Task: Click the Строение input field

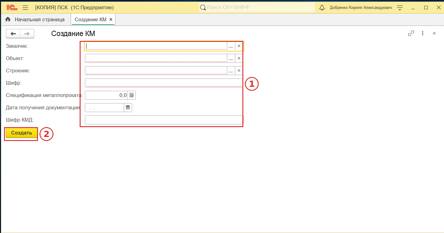Action: (156, 70)
